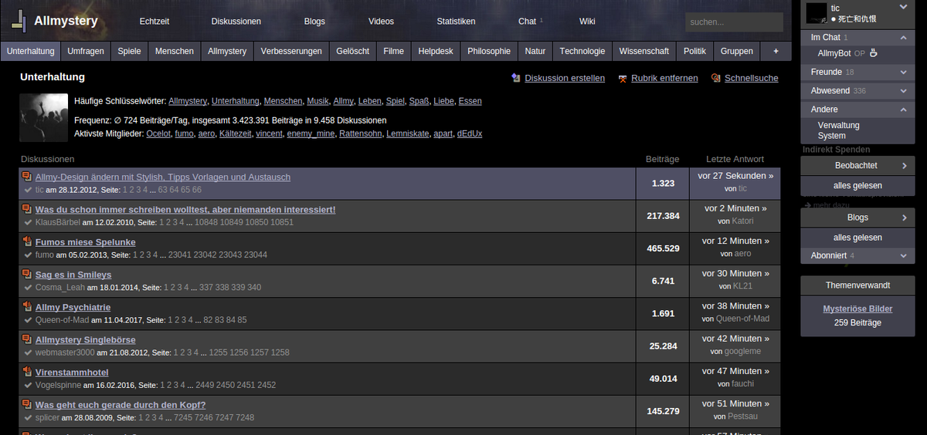The width and height of the screenshot is (927, 435).
Task: Click thread icon beside Sag es in Smileys
Action: tap(27, 275)
